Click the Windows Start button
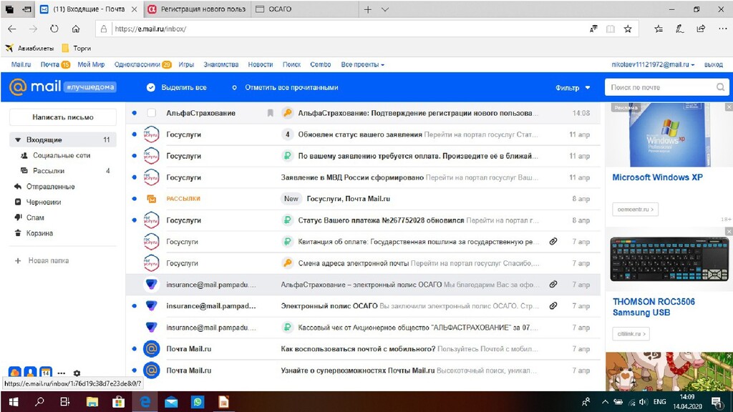This screenshot has width=733, height=412. point(14,402)
